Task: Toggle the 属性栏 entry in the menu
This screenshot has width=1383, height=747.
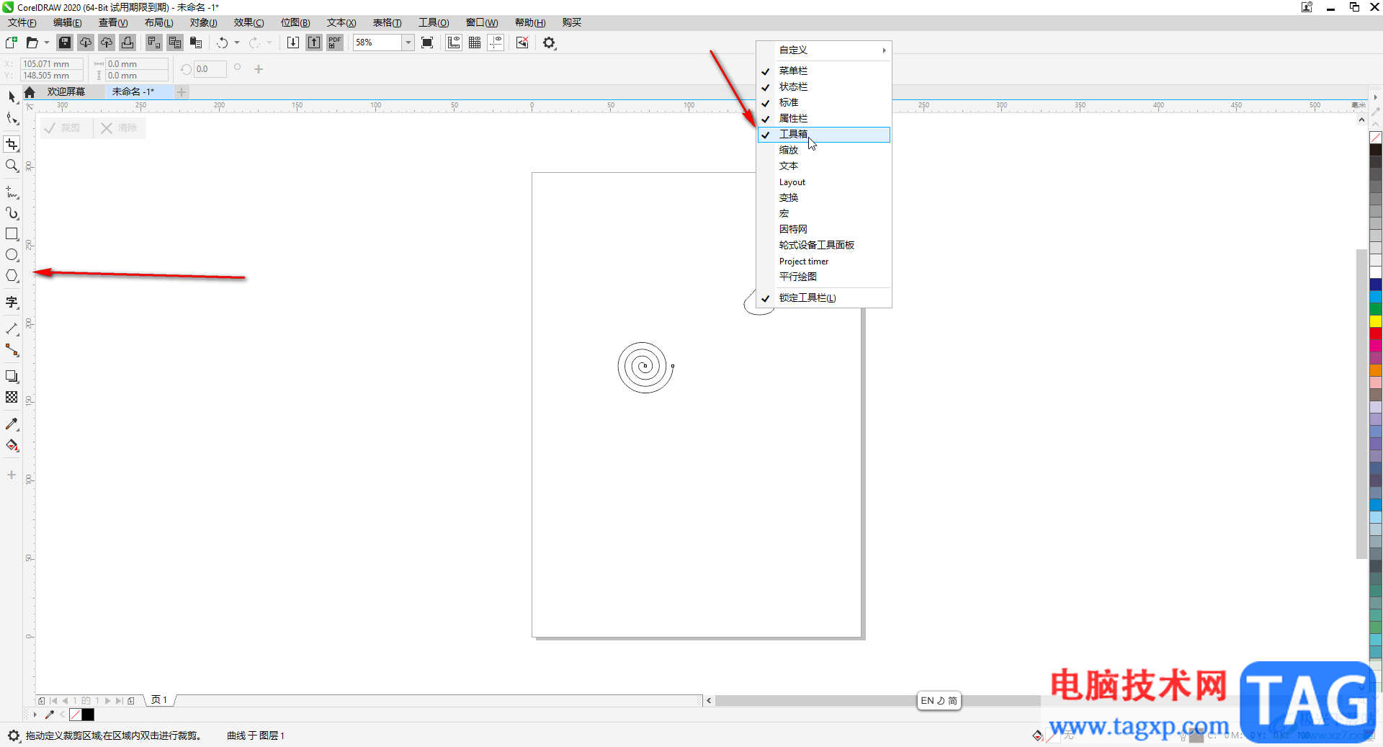Action: pos(824,118)
